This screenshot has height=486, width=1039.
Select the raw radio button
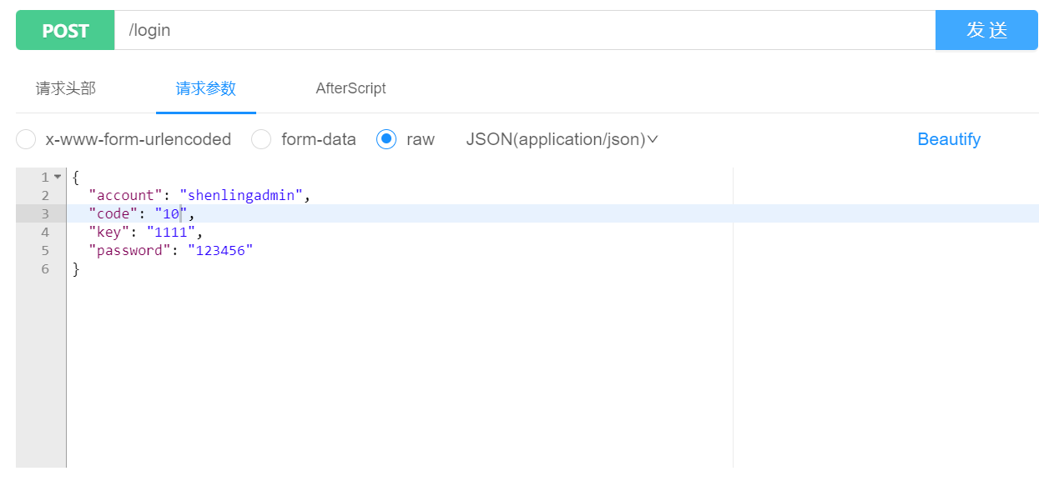click(386, 139)
